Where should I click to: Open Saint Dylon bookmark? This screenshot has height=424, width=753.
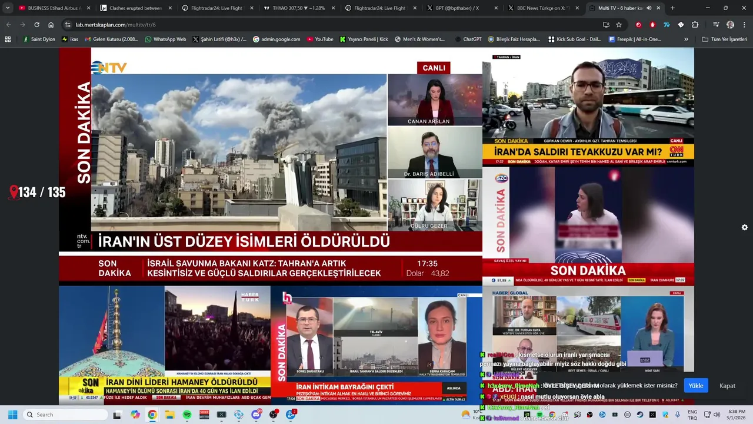click(x=39, y=39)
